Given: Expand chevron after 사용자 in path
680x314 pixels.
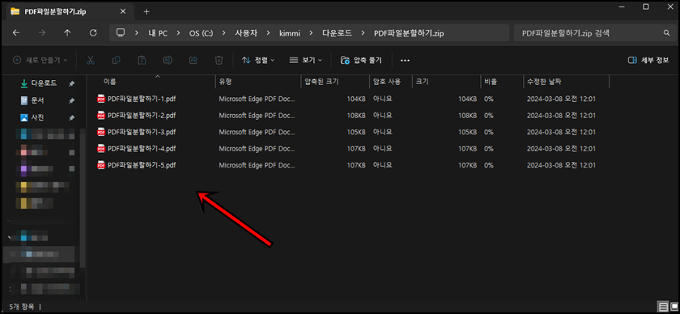Looking at the screenshot, I should [268, 33].
